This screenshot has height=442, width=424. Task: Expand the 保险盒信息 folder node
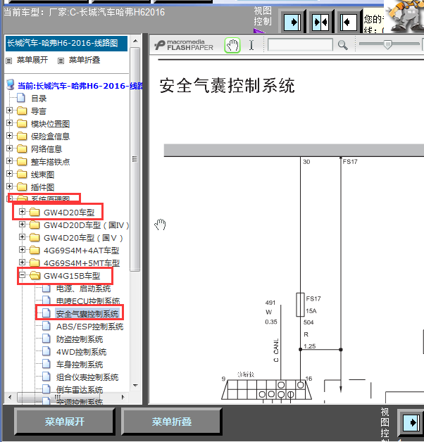[x=9, y=136]
